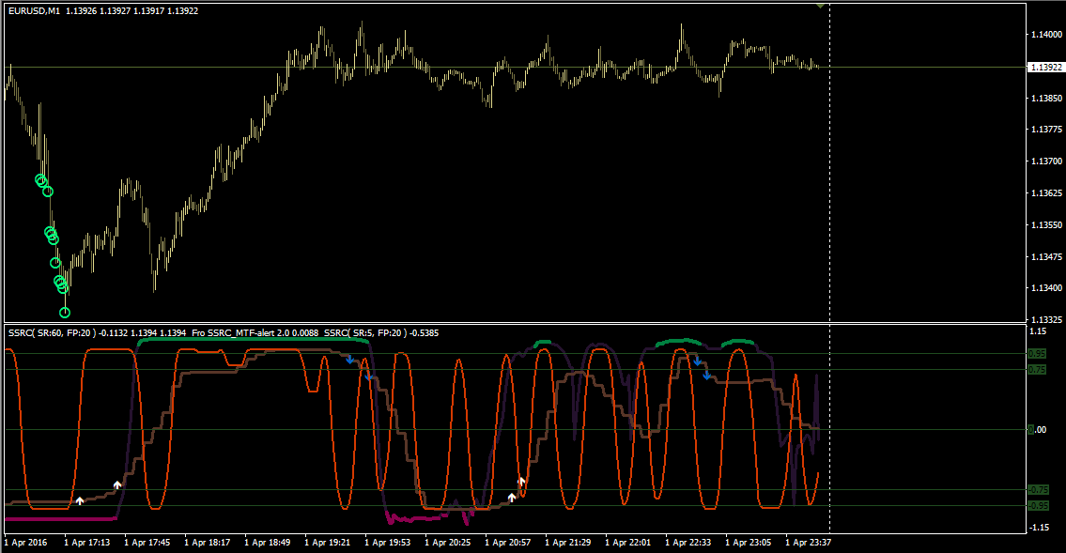Click the Fro SSRC_MTF-alert 2.0 indicator label
The height and width of the screenshot is (553, 1066).
[242, 333]
